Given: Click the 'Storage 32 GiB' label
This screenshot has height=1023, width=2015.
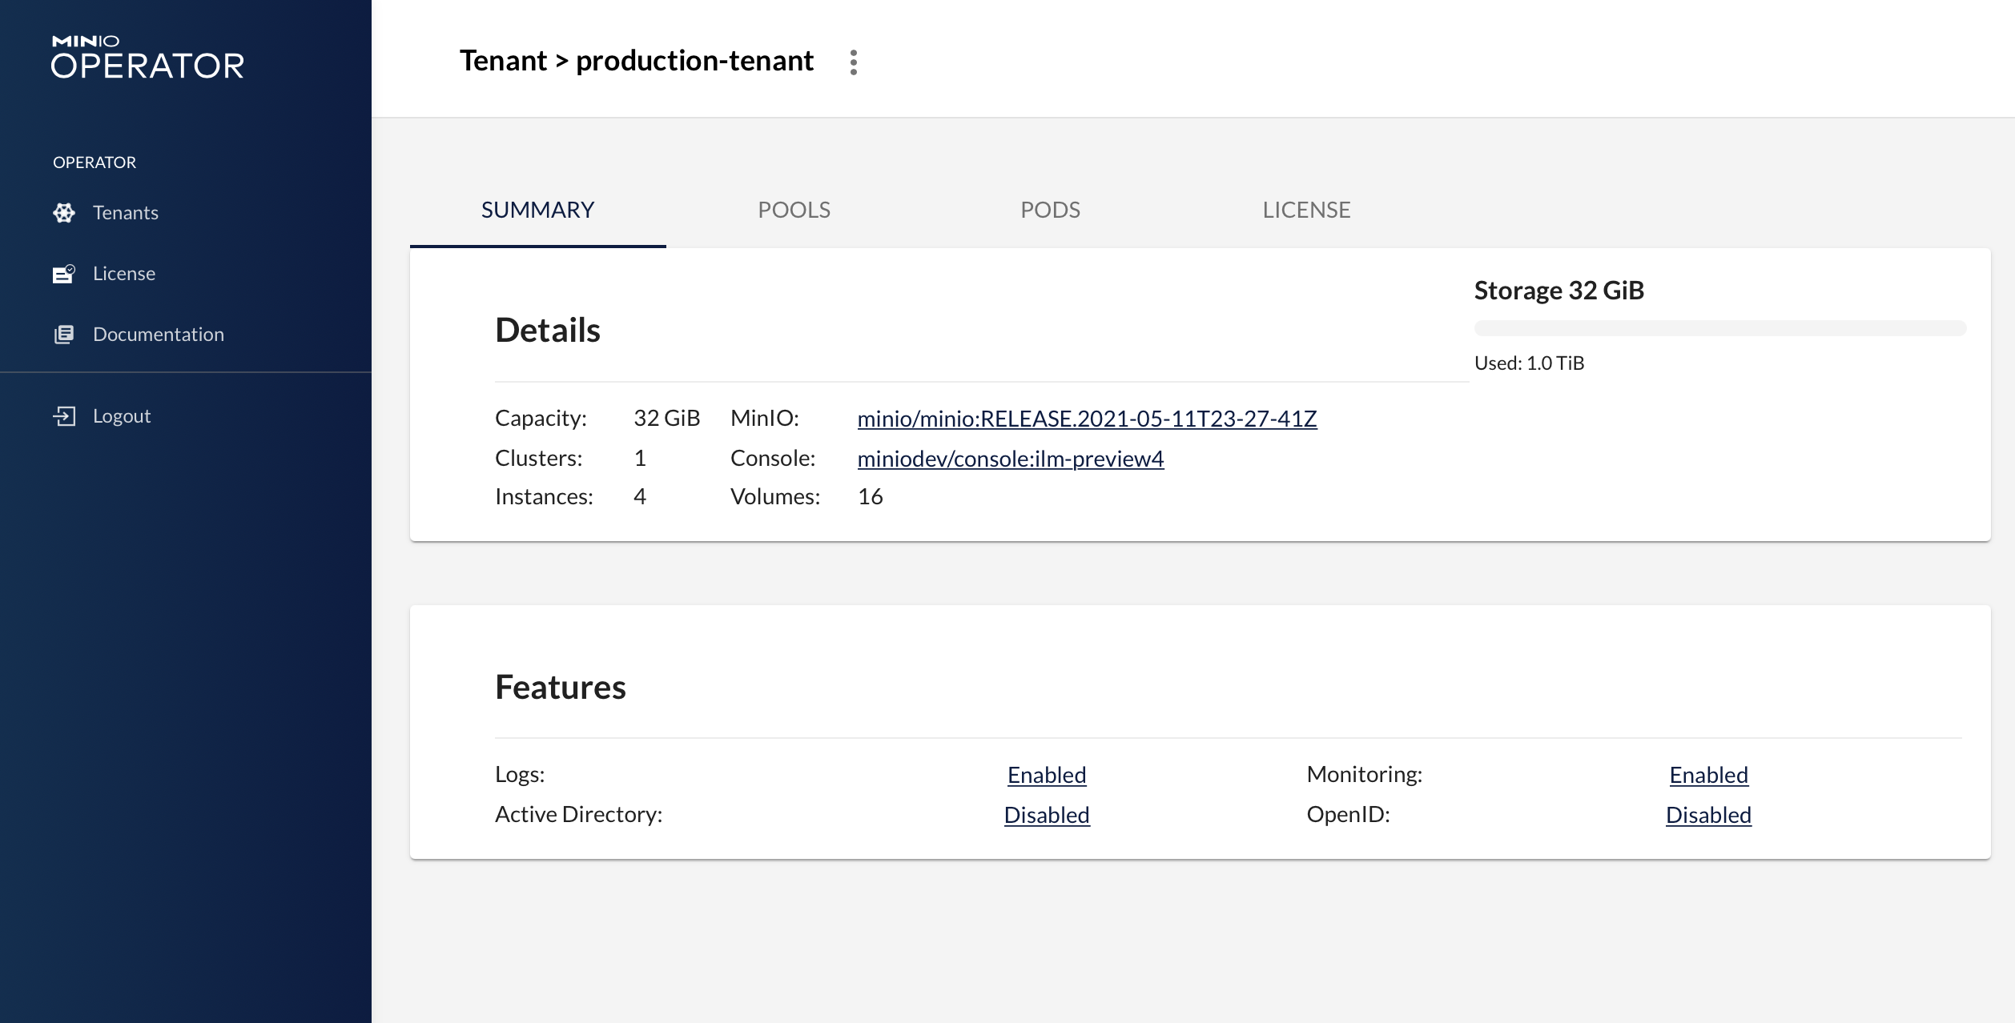Looking at the screenshot, I should [x=1559, y=290].
